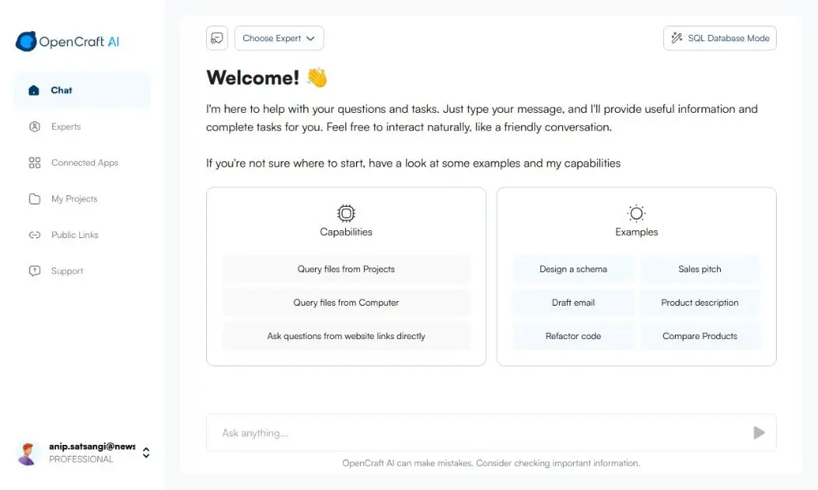
Task: Enable SQL Database Mode
Action: (x=719, y=37)
